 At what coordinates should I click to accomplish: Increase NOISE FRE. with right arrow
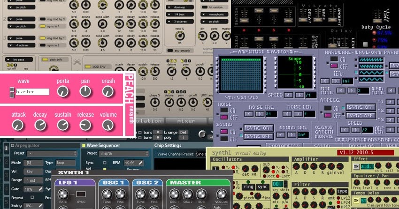tap(260, 114)
